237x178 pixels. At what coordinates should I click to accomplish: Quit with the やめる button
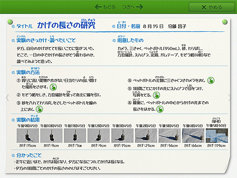pos(212,7)
